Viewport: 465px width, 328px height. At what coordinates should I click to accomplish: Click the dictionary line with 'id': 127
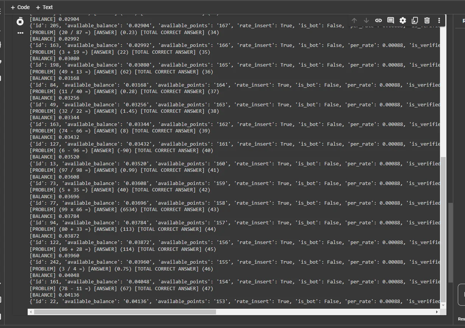pyautogui.click(x=235, y=144)
